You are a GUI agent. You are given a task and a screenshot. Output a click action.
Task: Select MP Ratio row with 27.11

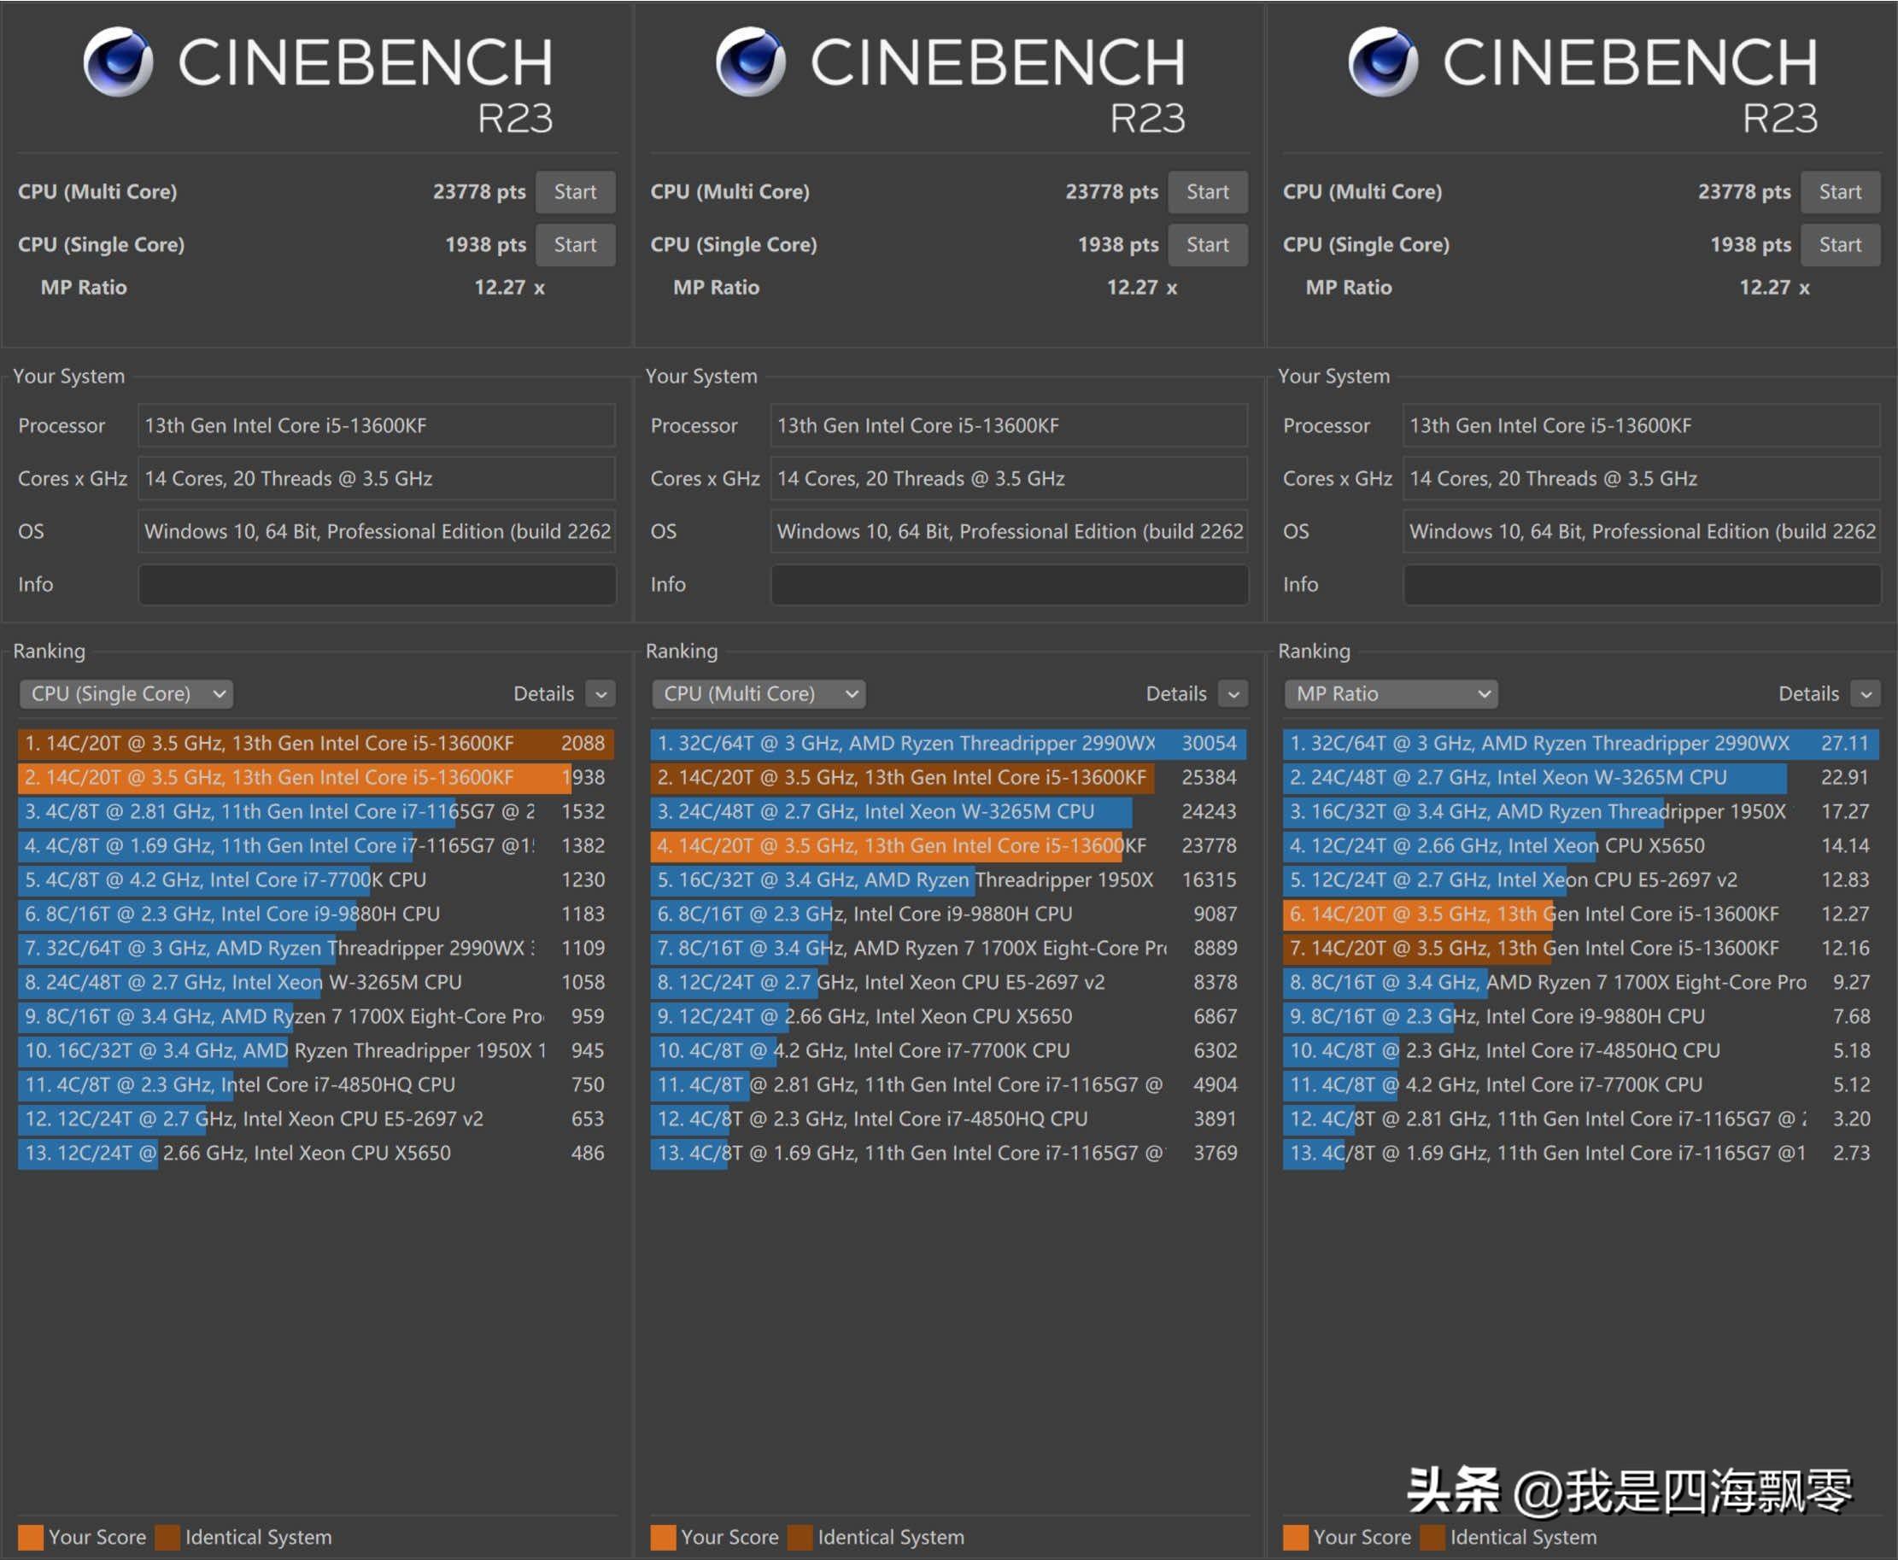click(x=1580, y=743)
